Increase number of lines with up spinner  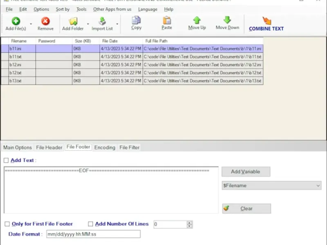point(189,223)
